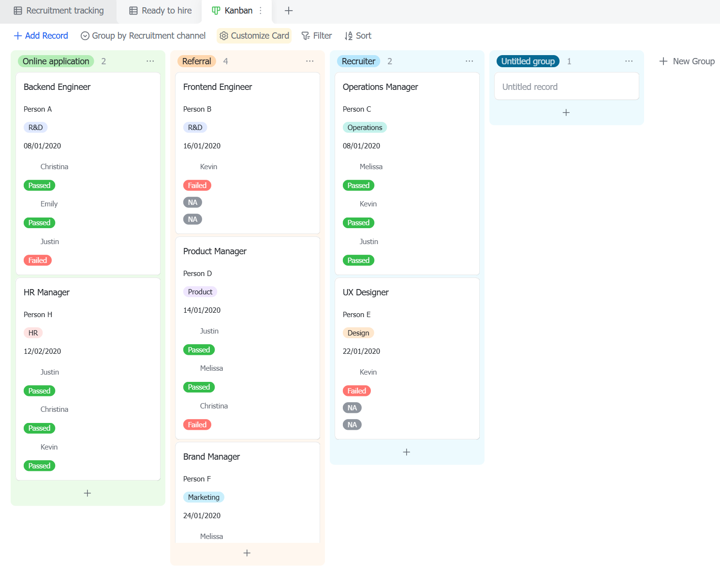
Task: Open Kanban tab options menu dots
Action: click(x=261, y=11)
